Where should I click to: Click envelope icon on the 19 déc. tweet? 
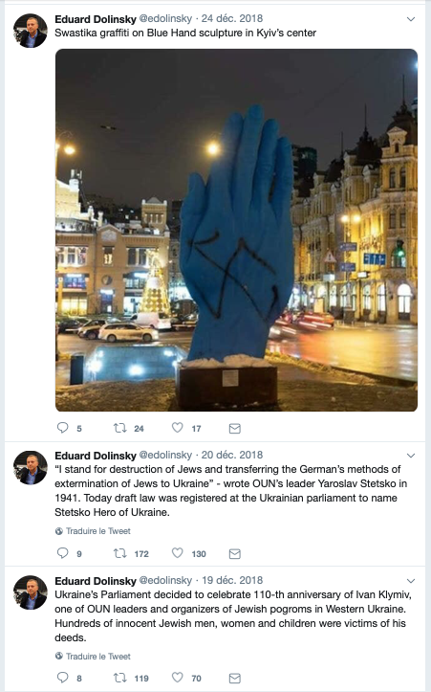point(235,678)
